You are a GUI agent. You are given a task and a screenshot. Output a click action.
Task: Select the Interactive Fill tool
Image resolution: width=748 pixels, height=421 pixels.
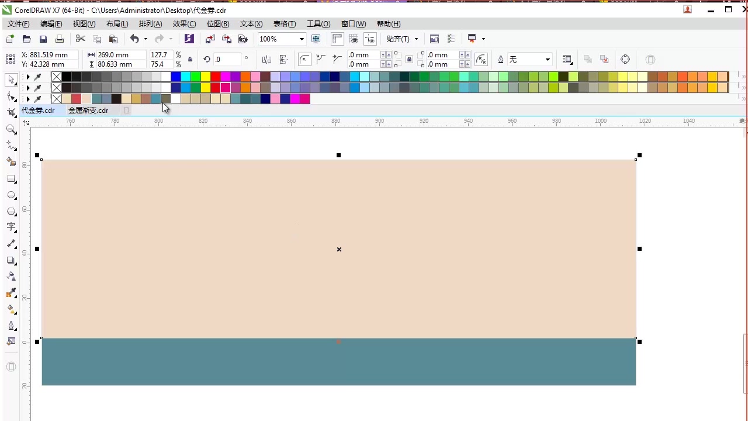click(11, 309)
